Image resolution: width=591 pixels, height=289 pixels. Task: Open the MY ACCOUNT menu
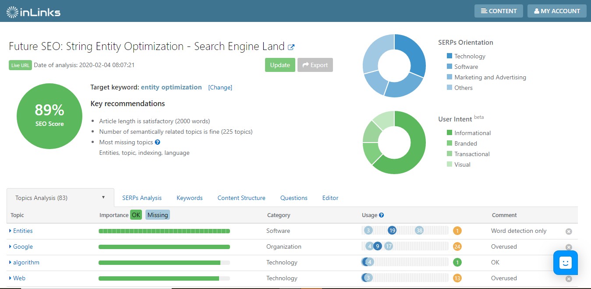tap(557, 11)
